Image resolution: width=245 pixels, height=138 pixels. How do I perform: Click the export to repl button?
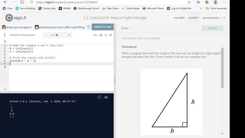point(103,27)
